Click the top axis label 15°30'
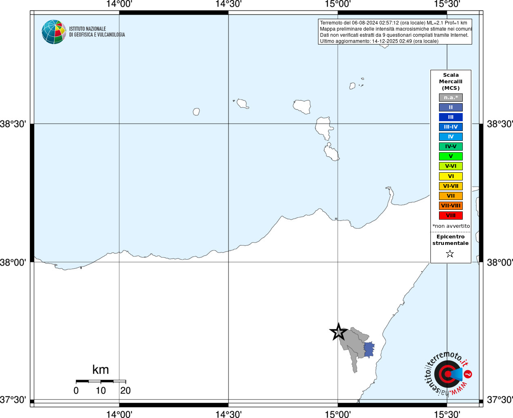 [x=447, y=4]
